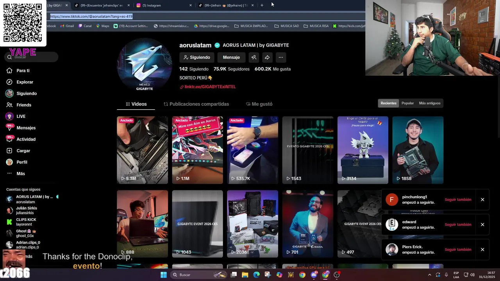Click the 75.9K Seguidores count

click(x=231, y=69)
